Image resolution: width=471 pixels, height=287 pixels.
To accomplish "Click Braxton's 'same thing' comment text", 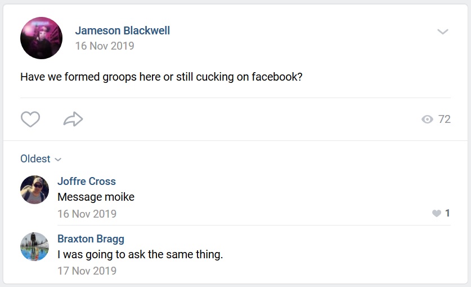I will pyautogui.click(x=140, y=255).
